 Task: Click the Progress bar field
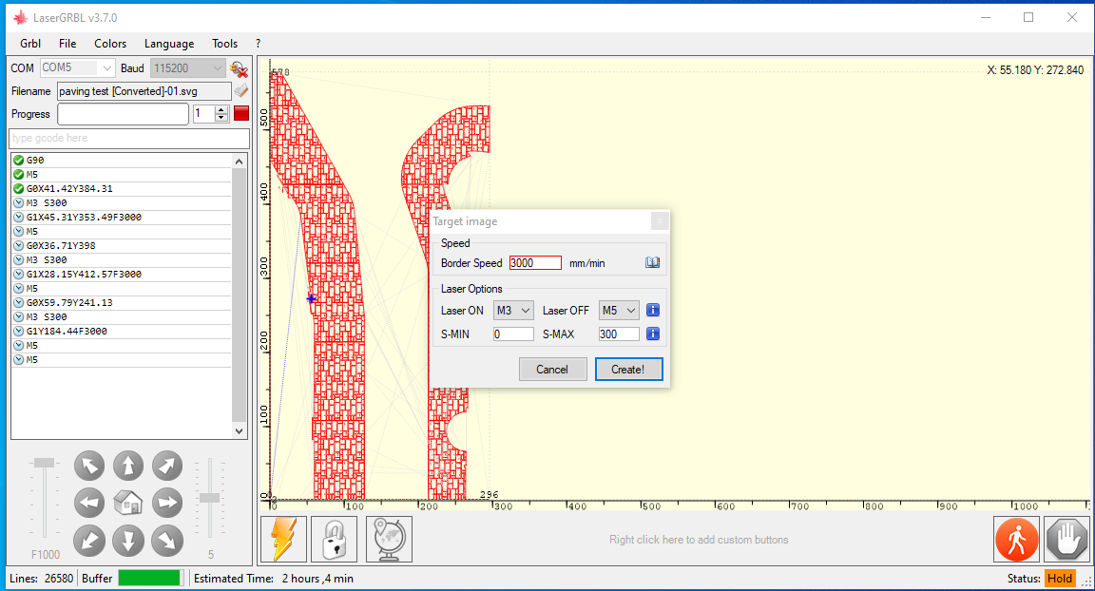(x=123, y=114)
